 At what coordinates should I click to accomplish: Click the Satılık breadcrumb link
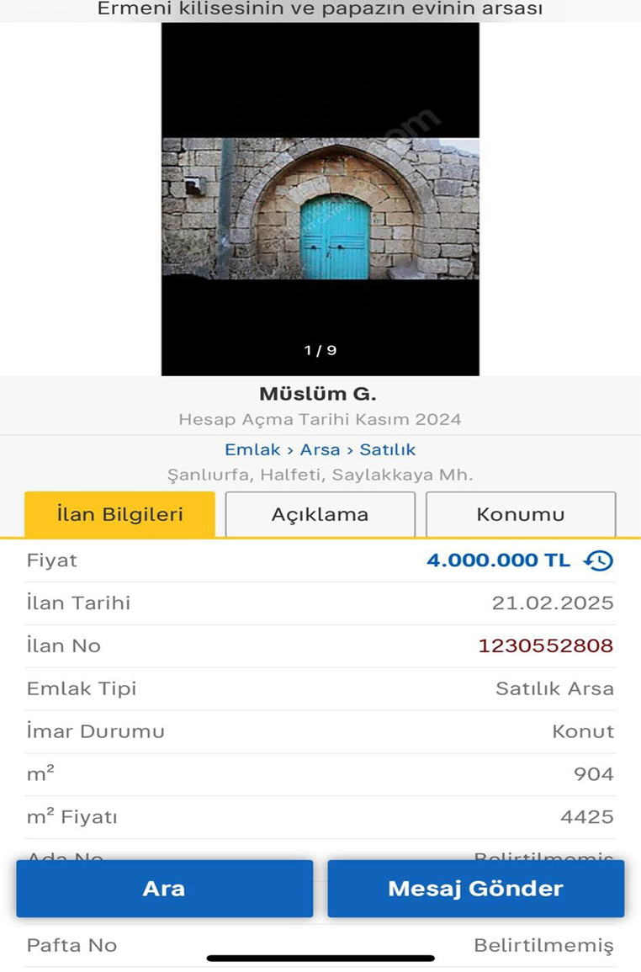pos(388,449)
